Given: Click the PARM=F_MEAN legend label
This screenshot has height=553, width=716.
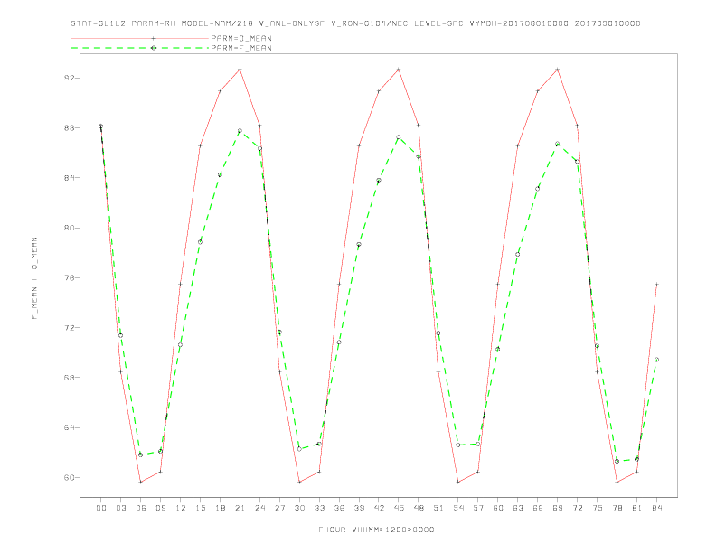Looking at the screenshot, I should [241, 48].
